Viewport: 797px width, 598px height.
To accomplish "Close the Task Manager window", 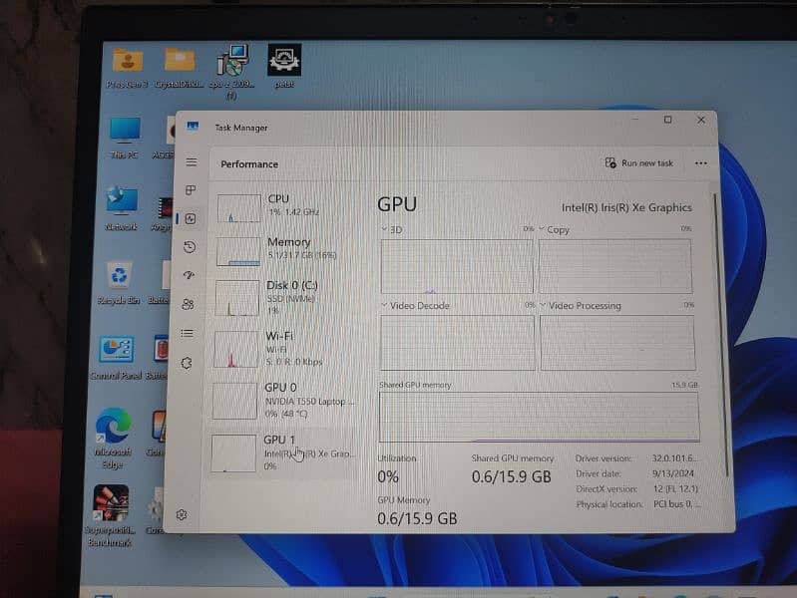I will 701,120.
